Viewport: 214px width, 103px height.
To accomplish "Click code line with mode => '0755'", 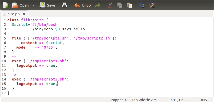I will 35,47.
